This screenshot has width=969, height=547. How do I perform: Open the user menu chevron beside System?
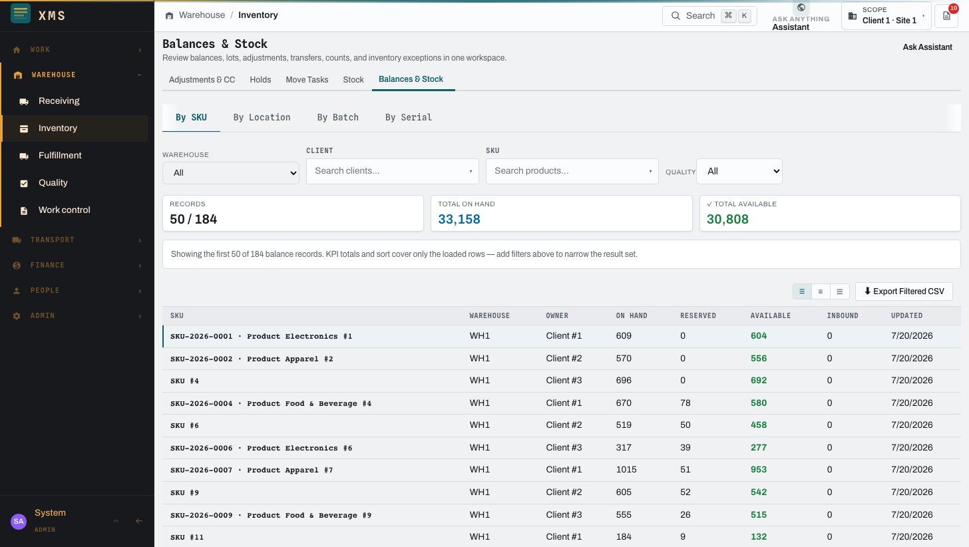116,521
